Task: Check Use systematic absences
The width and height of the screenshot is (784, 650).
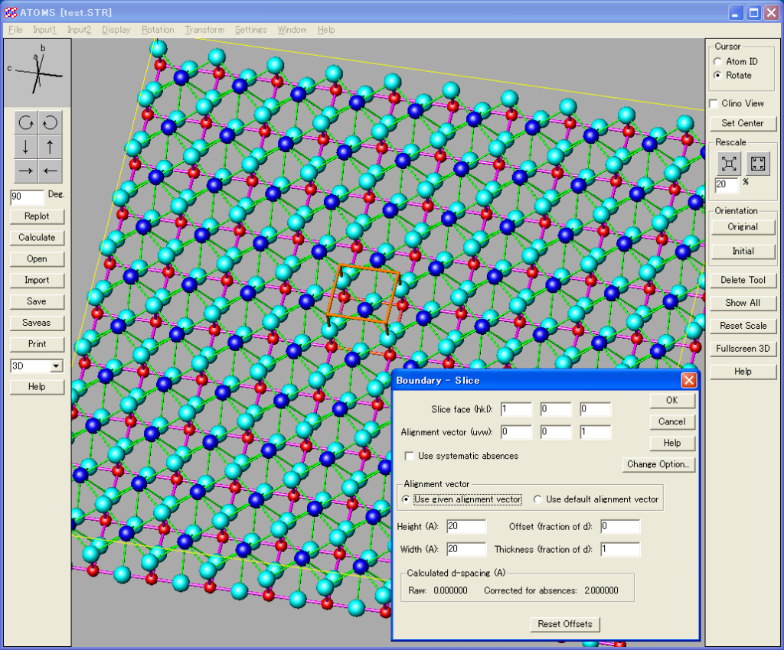Action: [410, 456]
